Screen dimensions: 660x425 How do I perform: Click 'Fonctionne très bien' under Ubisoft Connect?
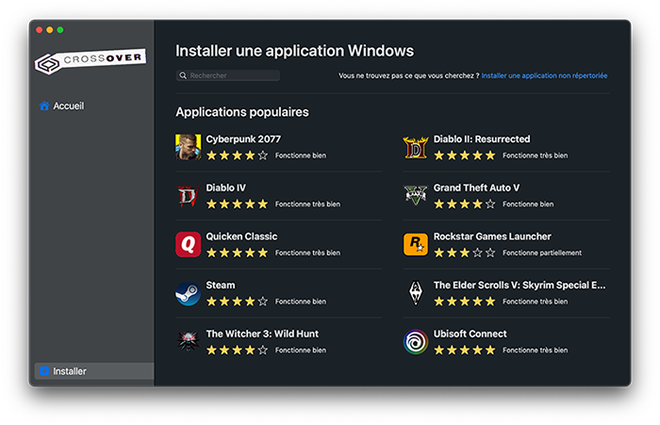(x=535, y=351)
